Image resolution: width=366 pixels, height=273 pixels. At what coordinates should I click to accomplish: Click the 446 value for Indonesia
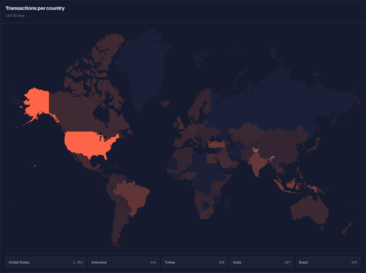[x=153, y=262]
